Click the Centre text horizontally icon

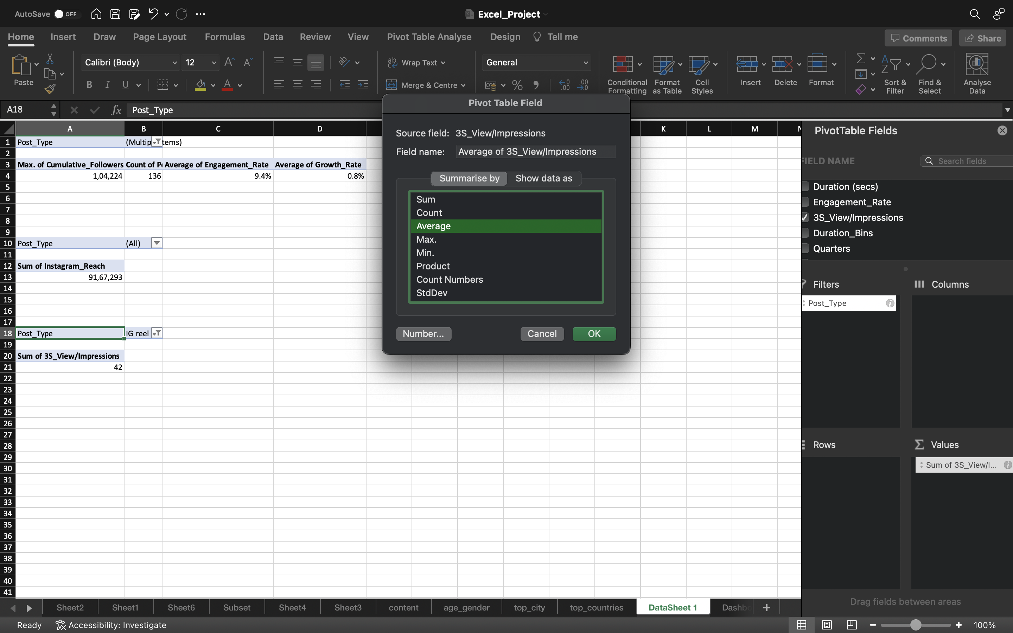pos(298,85)
